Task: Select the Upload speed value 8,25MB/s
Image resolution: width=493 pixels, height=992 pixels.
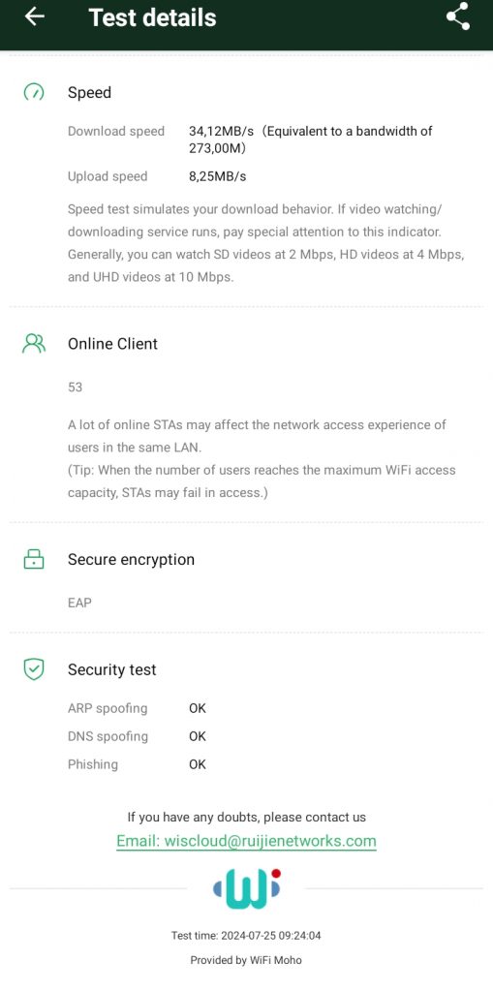Action: point(218,176)
